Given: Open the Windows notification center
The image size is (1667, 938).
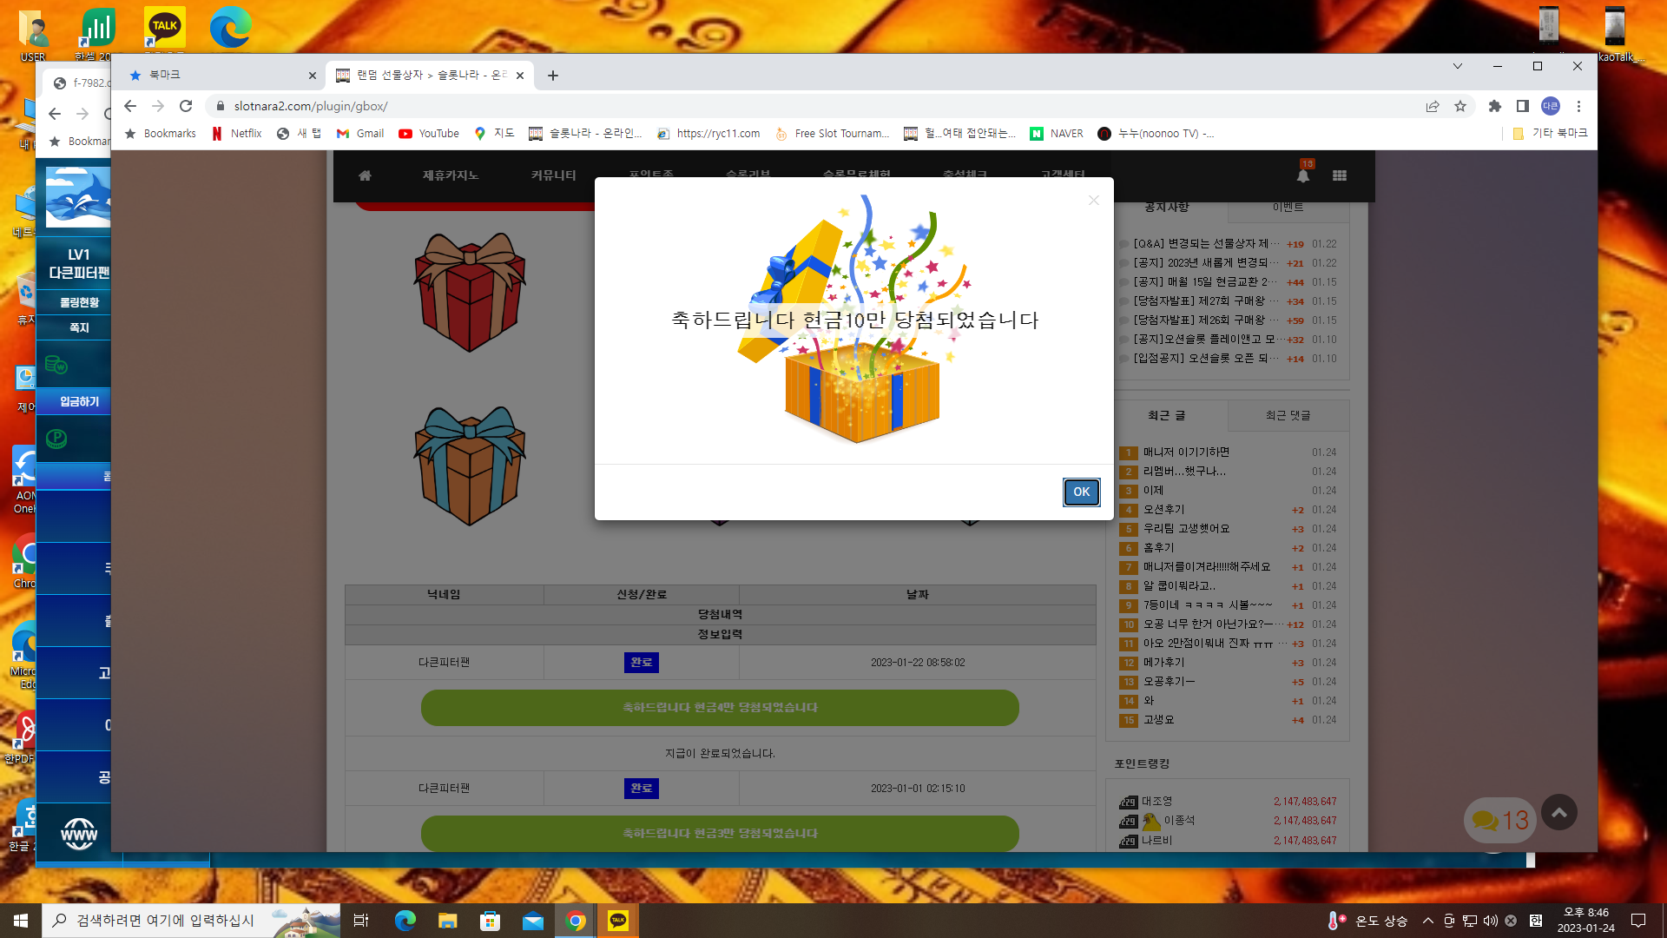Looking at the screenshot, I should 1638,921.
